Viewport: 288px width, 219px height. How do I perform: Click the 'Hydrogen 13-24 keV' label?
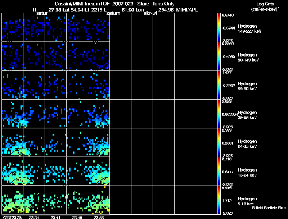pyautogui.click(x=247, y=173)
